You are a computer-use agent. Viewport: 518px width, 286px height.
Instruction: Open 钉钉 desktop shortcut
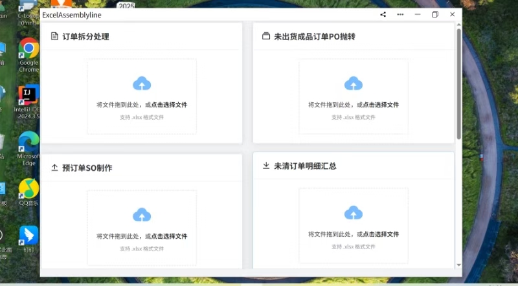pyautogui.click(x=28, y=239)
